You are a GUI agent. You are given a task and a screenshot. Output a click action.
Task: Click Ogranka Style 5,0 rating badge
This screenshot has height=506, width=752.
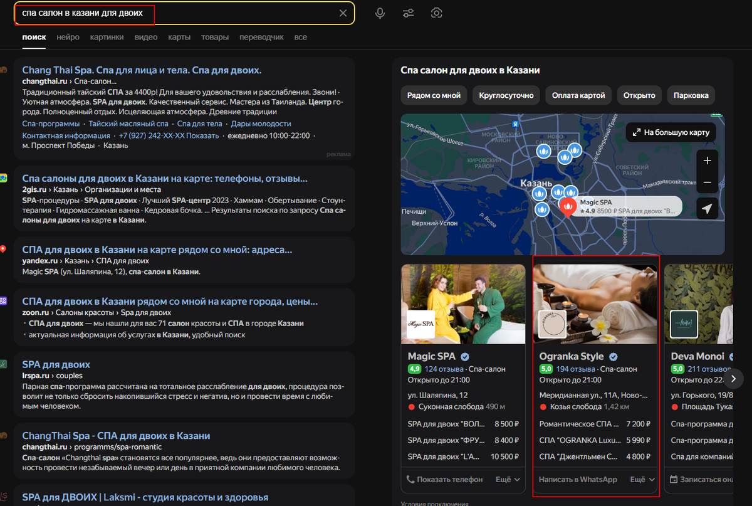click(x=546, y=369)
